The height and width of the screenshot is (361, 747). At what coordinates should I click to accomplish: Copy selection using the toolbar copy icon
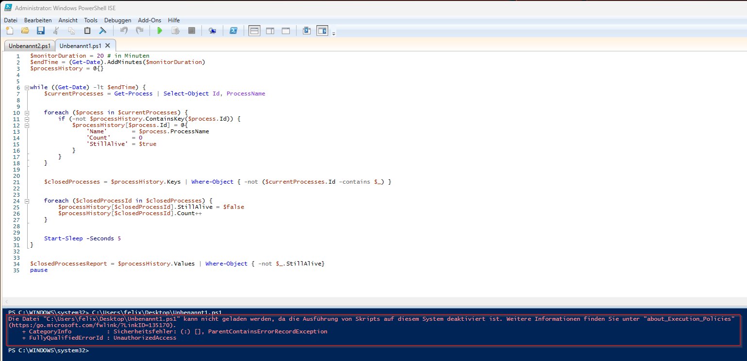click(x=71, y=31)
